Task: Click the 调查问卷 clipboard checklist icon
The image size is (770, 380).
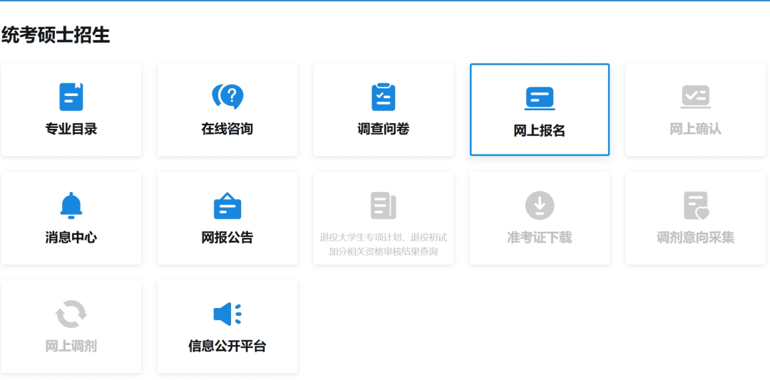Action: coord(384,97)
